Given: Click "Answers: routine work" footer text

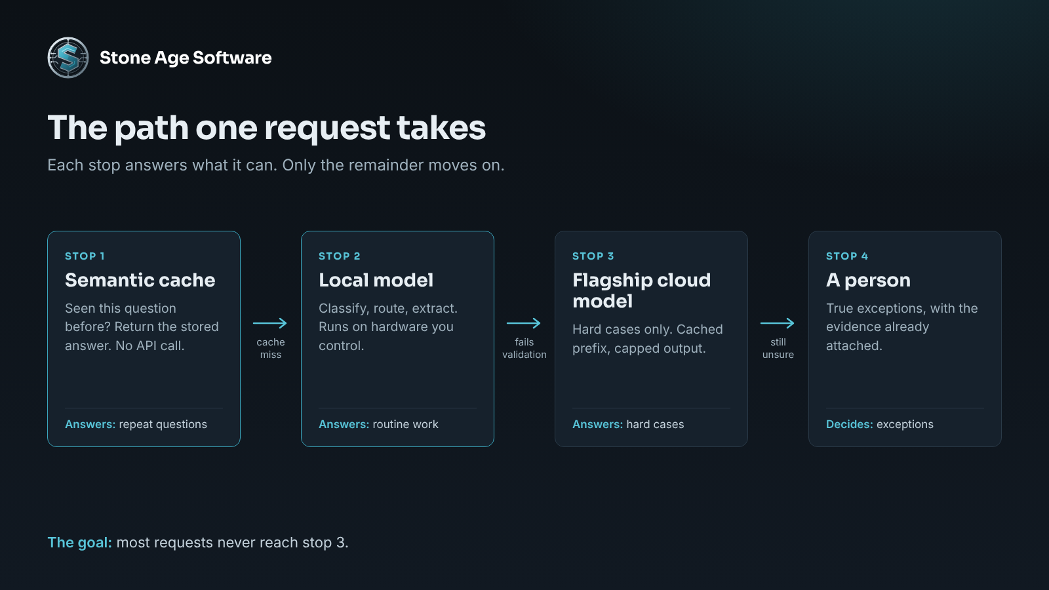Looking at the screenshot, I should point(378,424).
